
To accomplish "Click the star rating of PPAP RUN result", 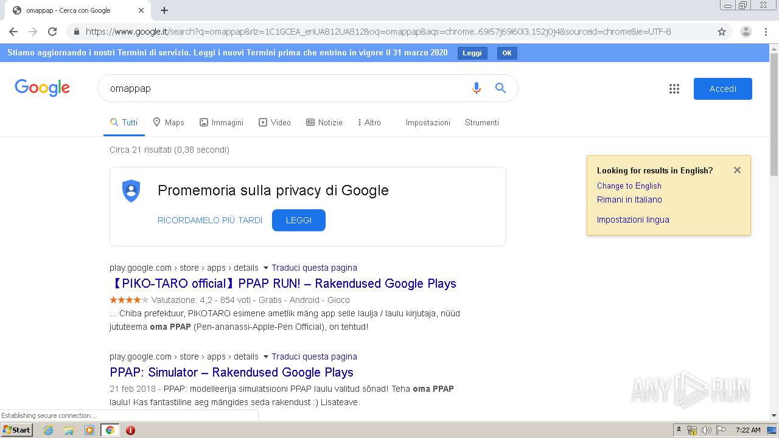I will click(x=129, y=300).
